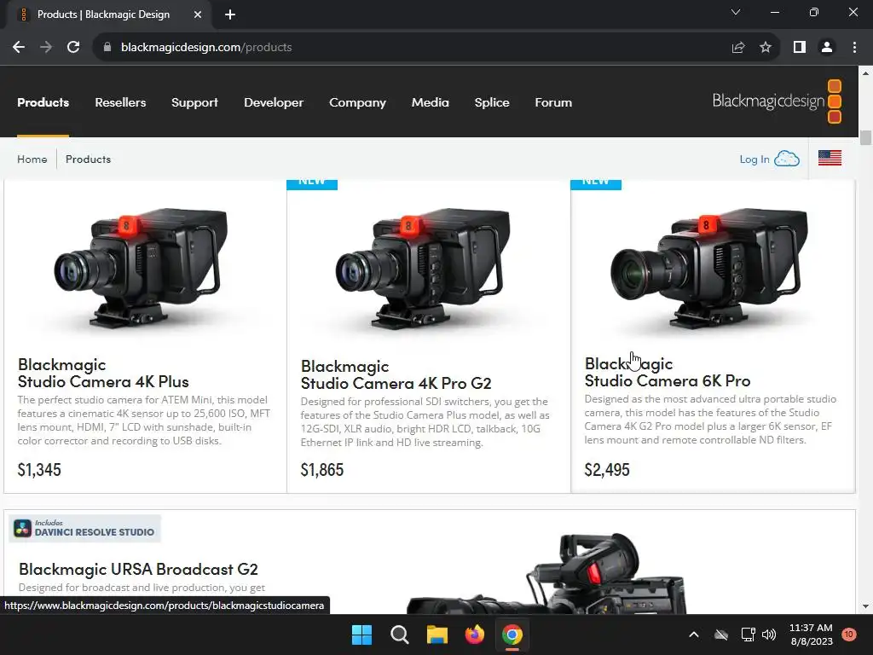Open the taskbar clock and date
Screen dimensions: 873x655
pos(812,635)
